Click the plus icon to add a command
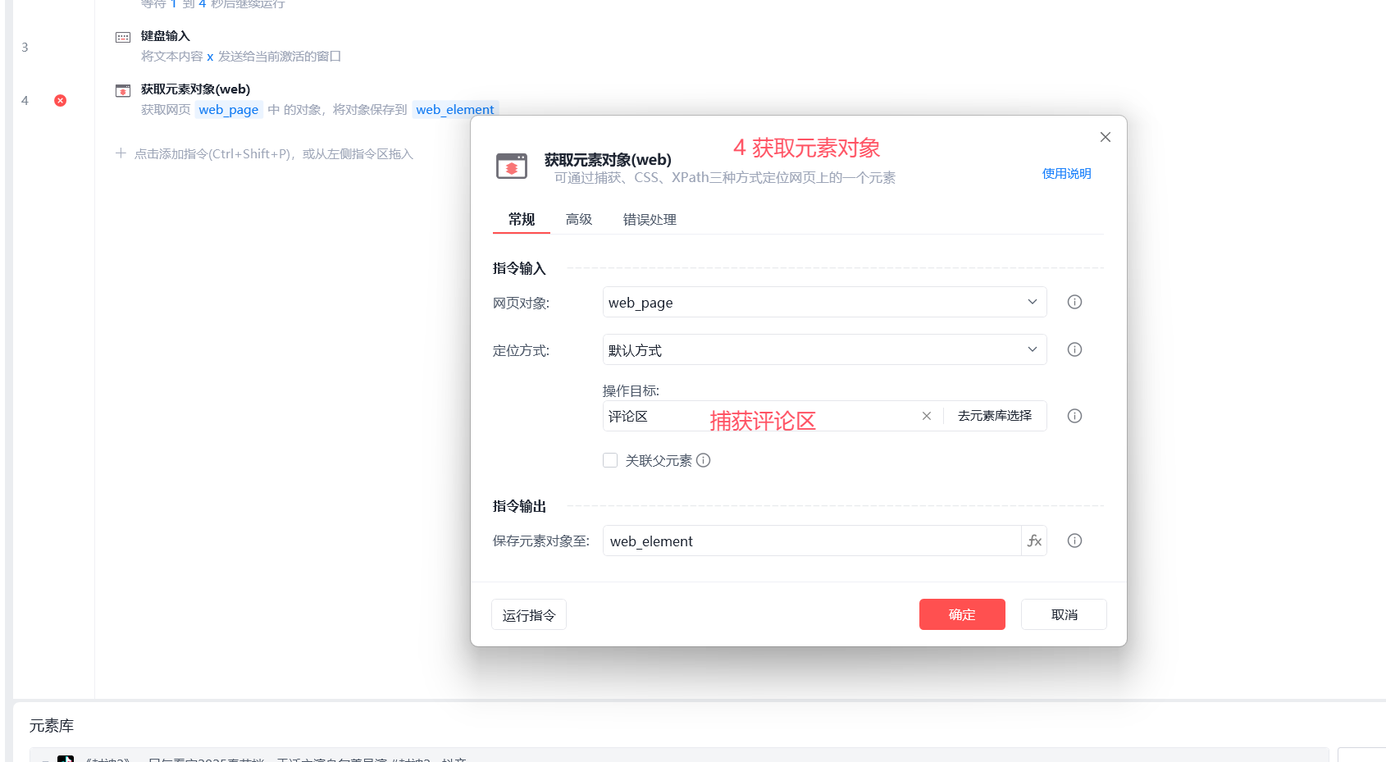1386x762 pixels. [121, 153]
